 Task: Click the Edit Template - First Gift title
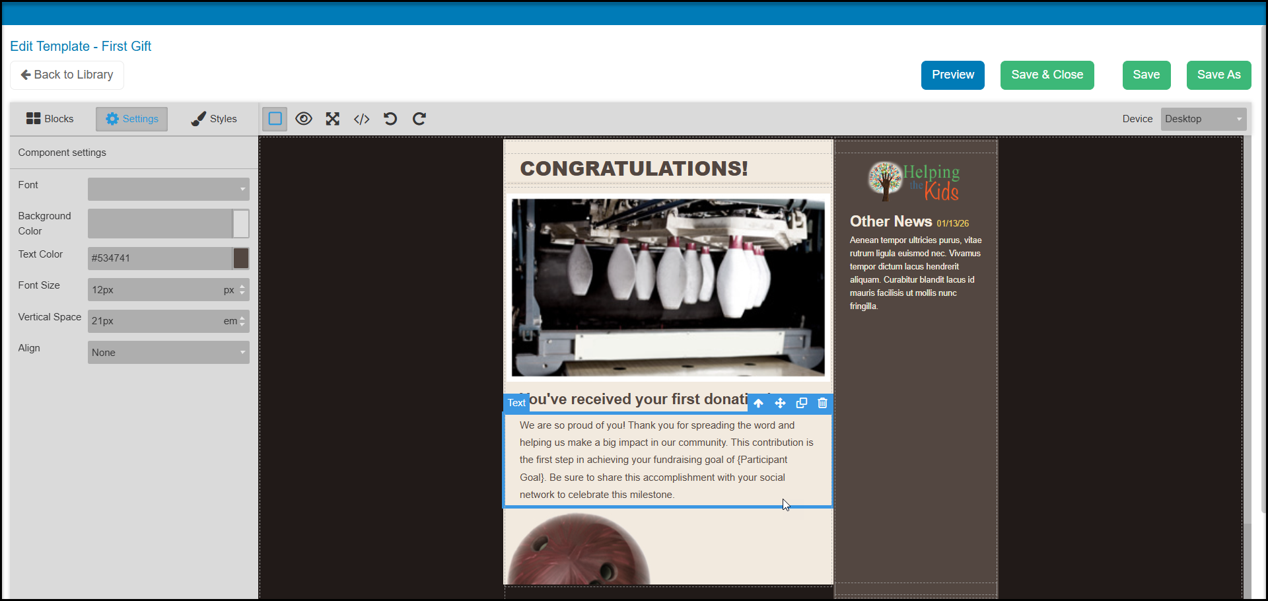[x=81, y=46]
